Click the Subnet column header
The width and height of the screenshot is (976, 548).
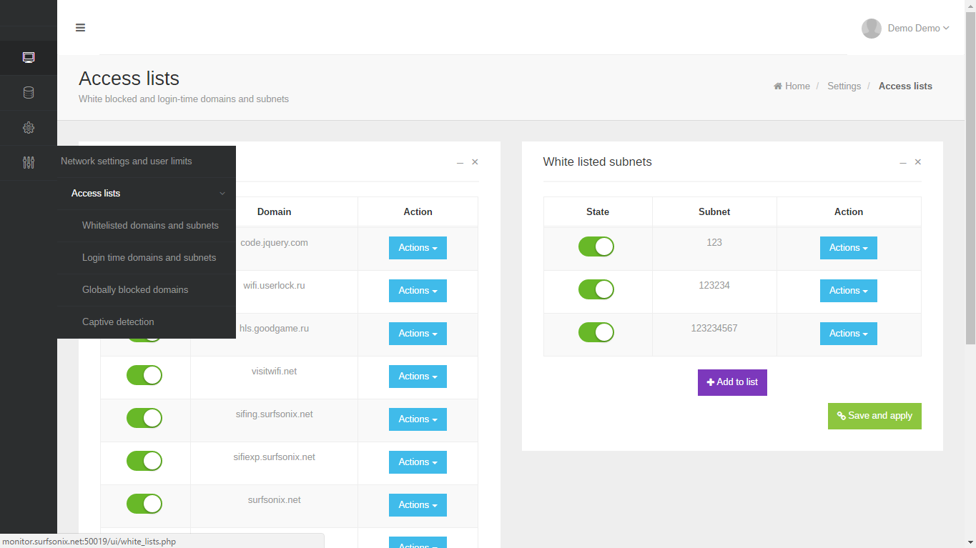[714, 212]
